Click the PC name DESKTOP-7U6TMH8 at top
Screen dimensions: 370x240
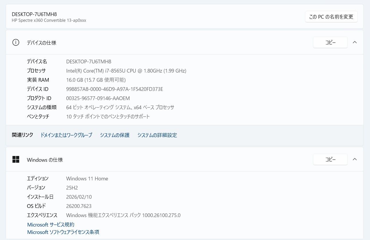34,14
